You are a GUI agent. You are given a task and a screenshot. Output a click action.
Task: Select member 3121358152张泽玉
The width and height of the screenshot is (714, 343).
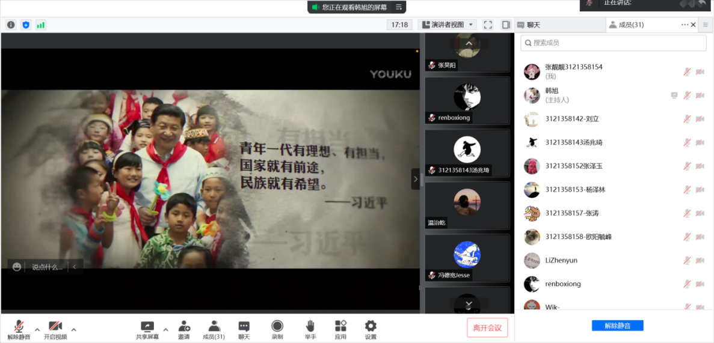(614, 166)
